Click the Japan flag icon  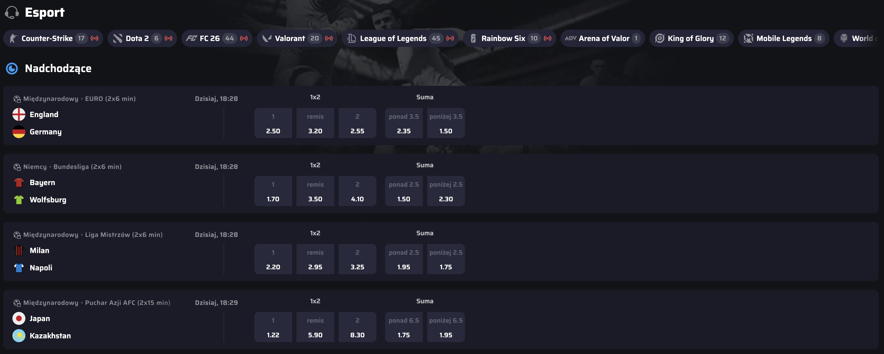tap(19, 318)
